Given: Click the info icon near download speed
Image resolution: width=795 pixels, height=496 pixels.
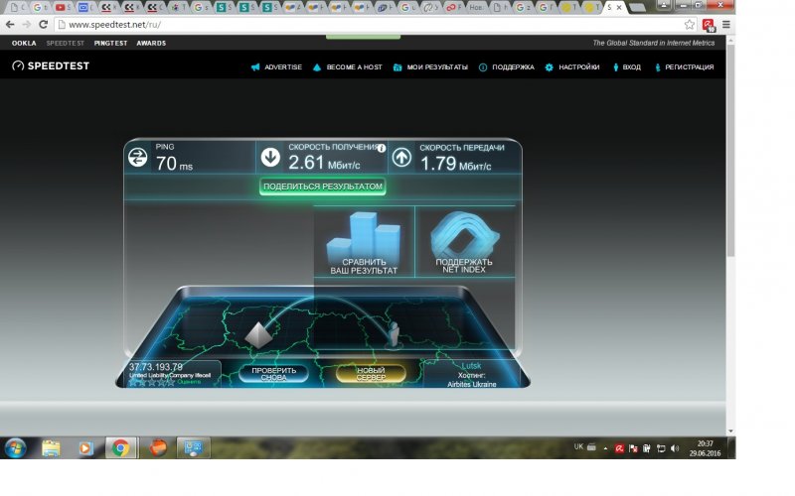Looking at the screenshot, I should pos(381,148).
